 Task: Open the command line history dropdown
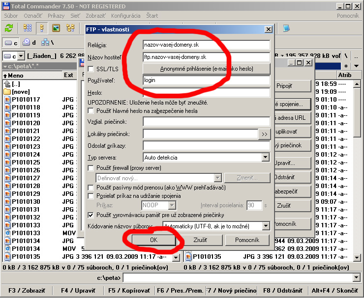(356, 277)
